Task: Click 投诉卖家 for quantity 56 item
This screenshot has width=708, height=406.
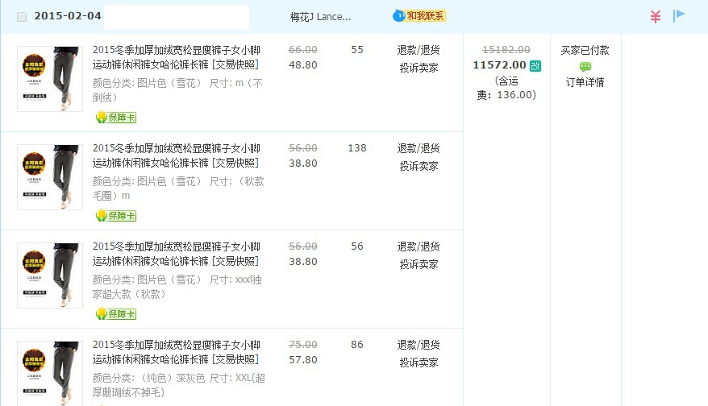Action: pyautogui.click(x=419, y=264)
